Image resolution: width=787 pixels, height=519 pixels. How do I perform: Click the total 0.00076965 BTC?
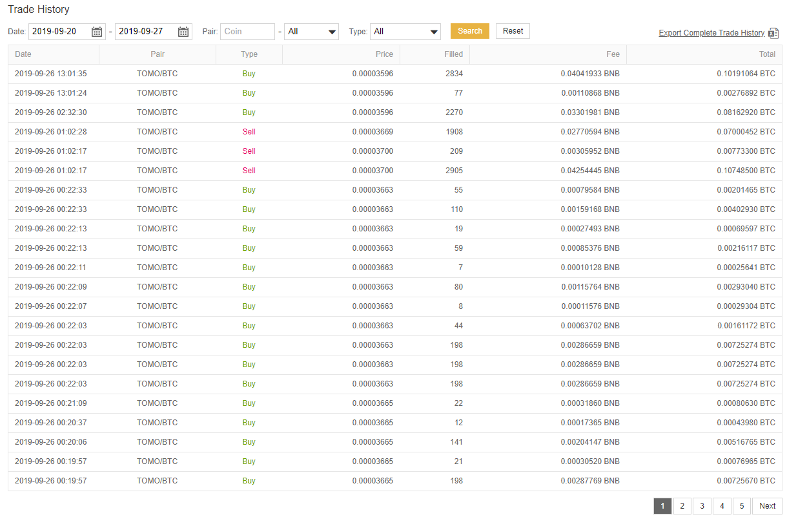746,461
